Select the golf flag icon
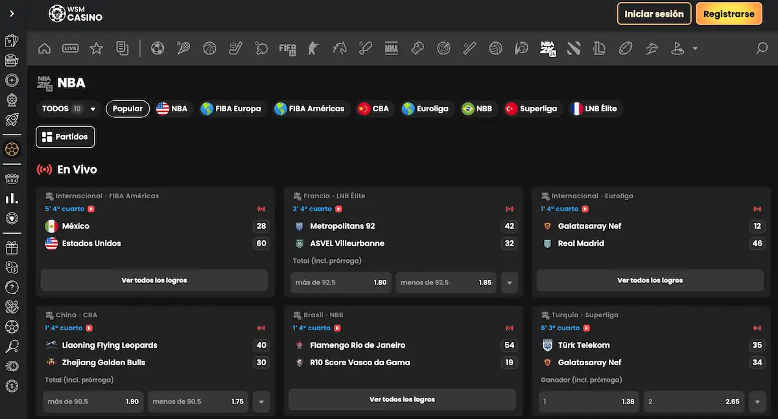Screen dimensions: 778x419 coord(678,48)
